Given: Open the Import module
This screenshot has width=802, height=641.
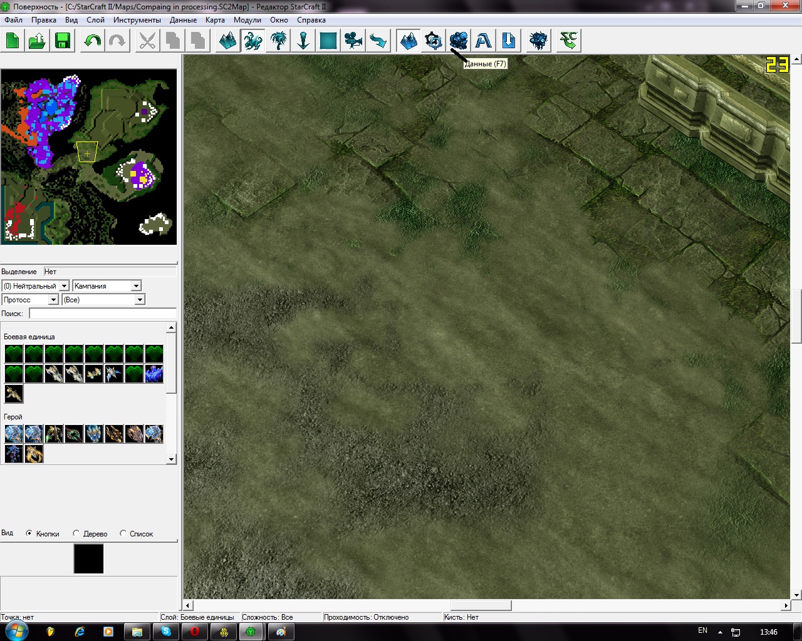Looking at the screenshot, I should click(508, 41).
